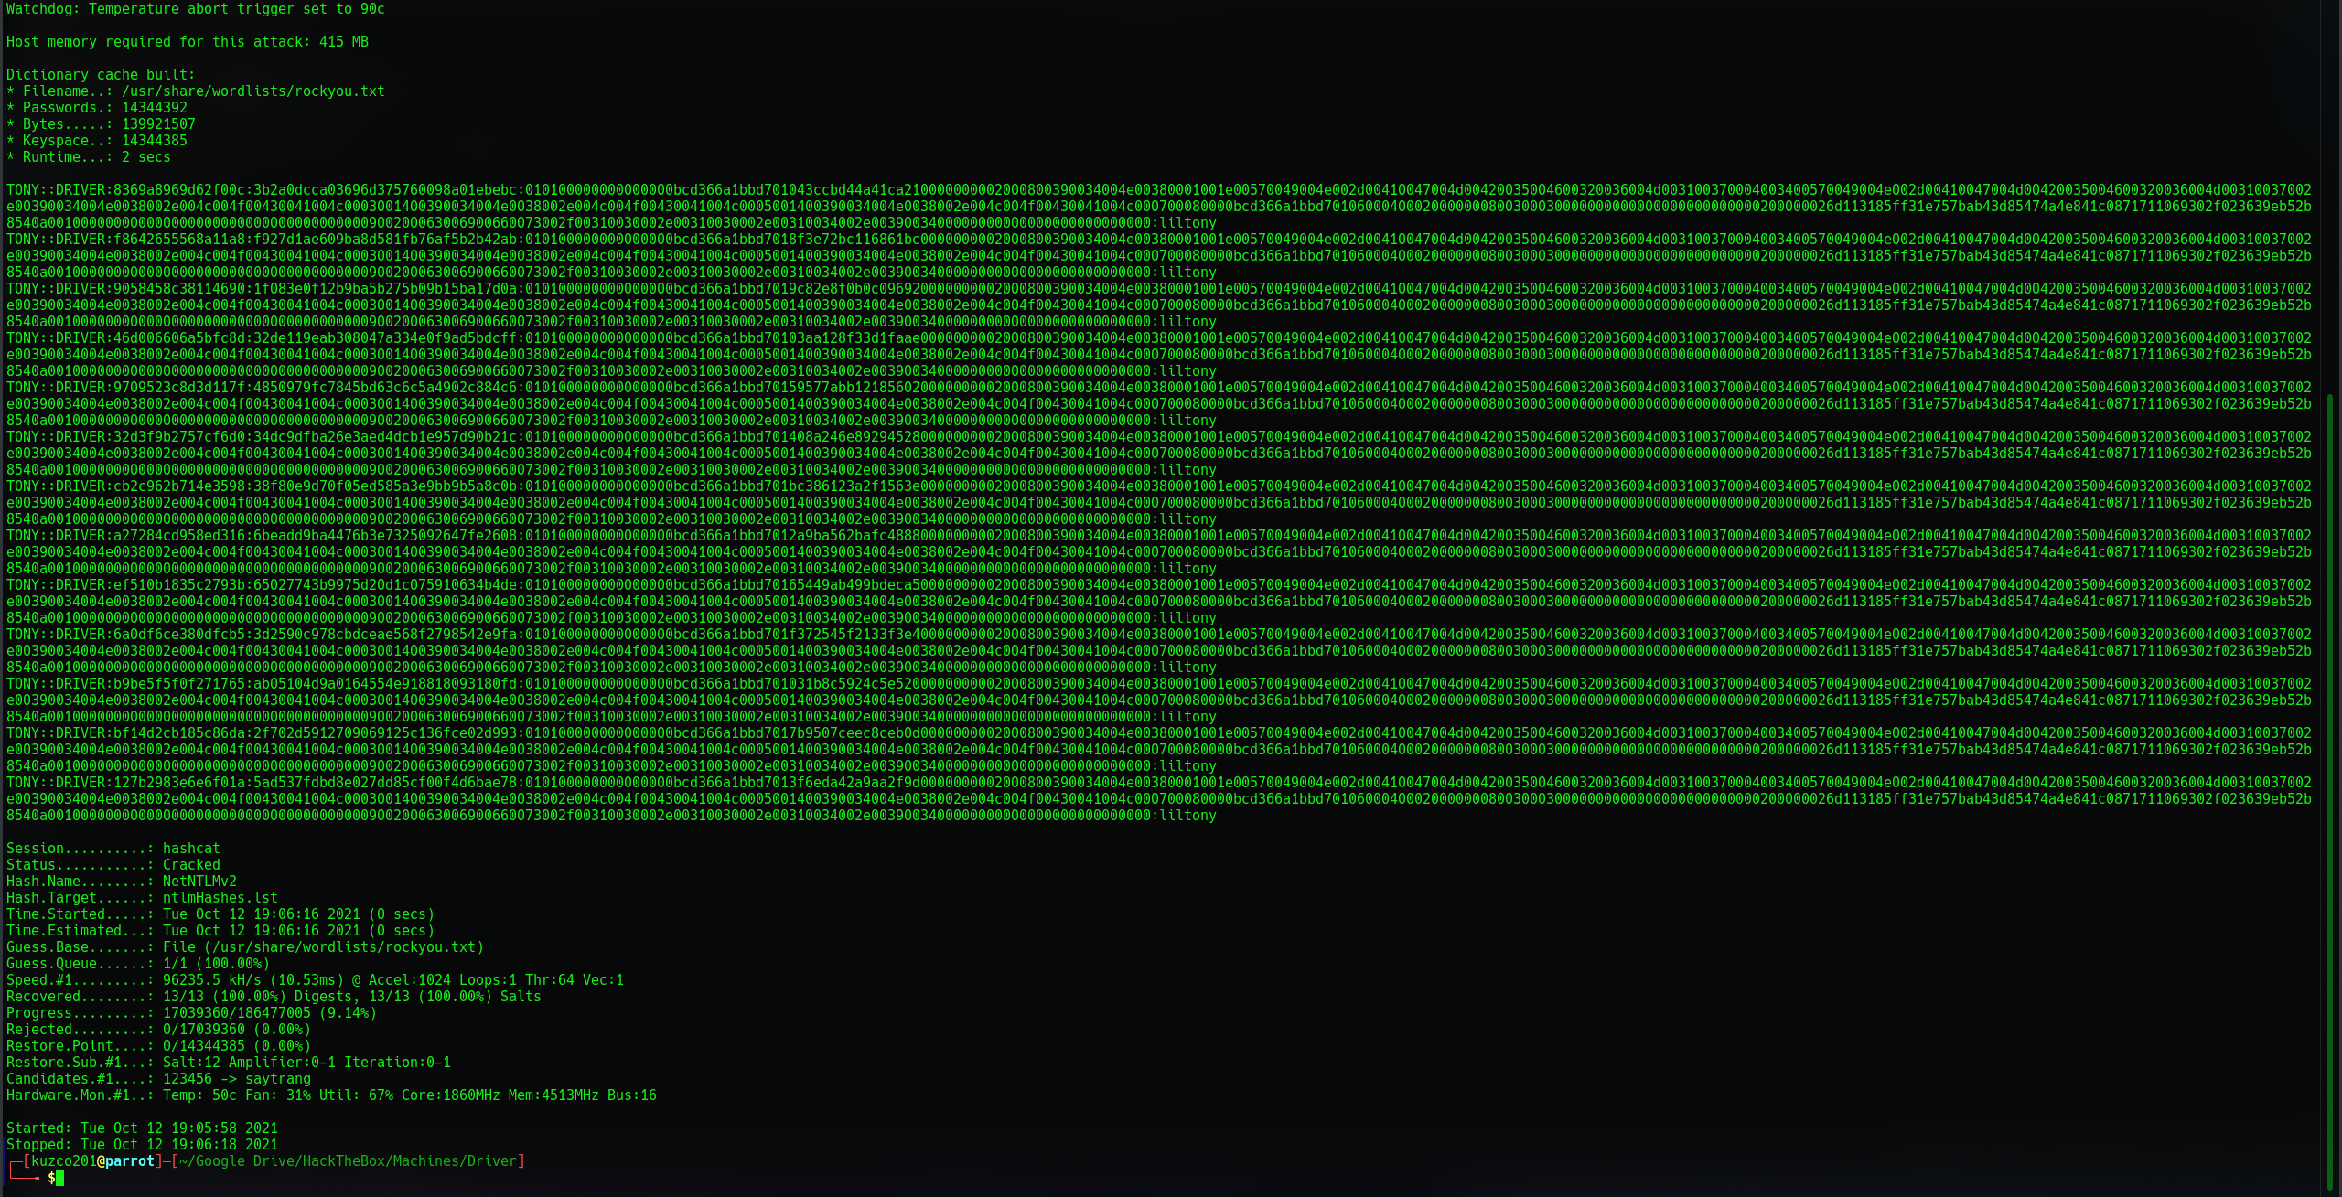
Task: Click the Hardware.Mon temperature and fan line
Action: (x=331, y=1095)
